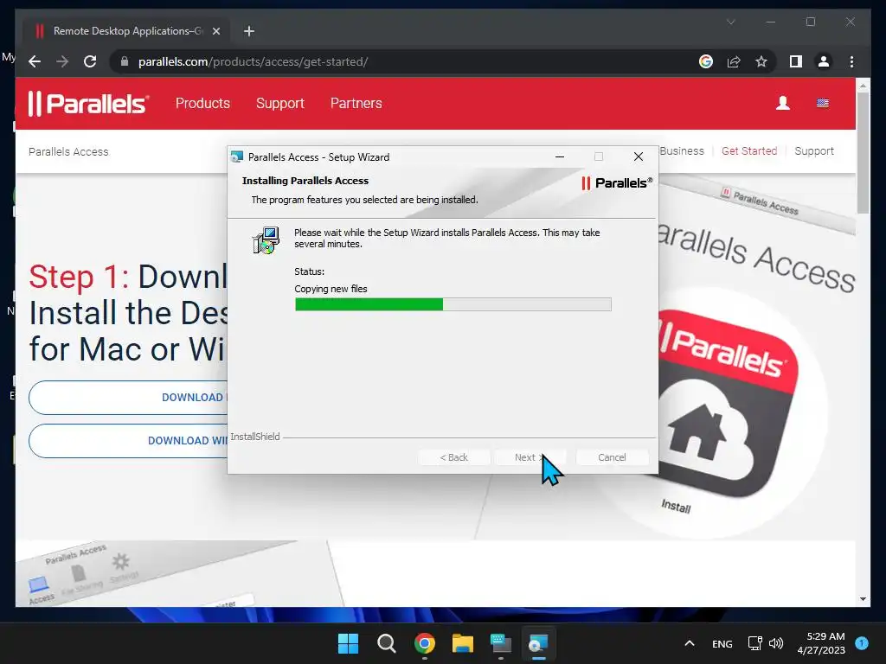Open the Business link on the page
Viewport: 886px width, 664px height.
point(682,150)
